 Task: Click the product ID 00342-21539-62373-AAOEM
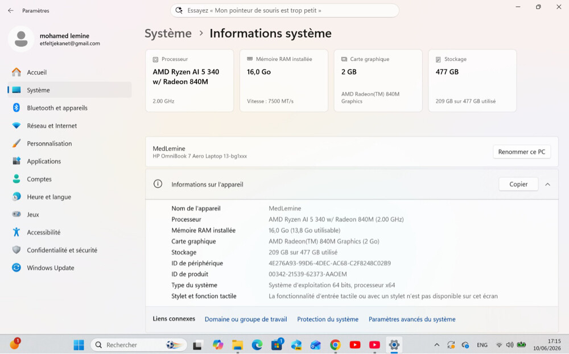pos(308,274)
